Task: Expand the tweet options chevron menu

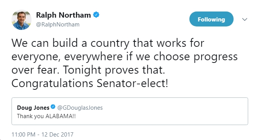Action: [x=245, y=19]
